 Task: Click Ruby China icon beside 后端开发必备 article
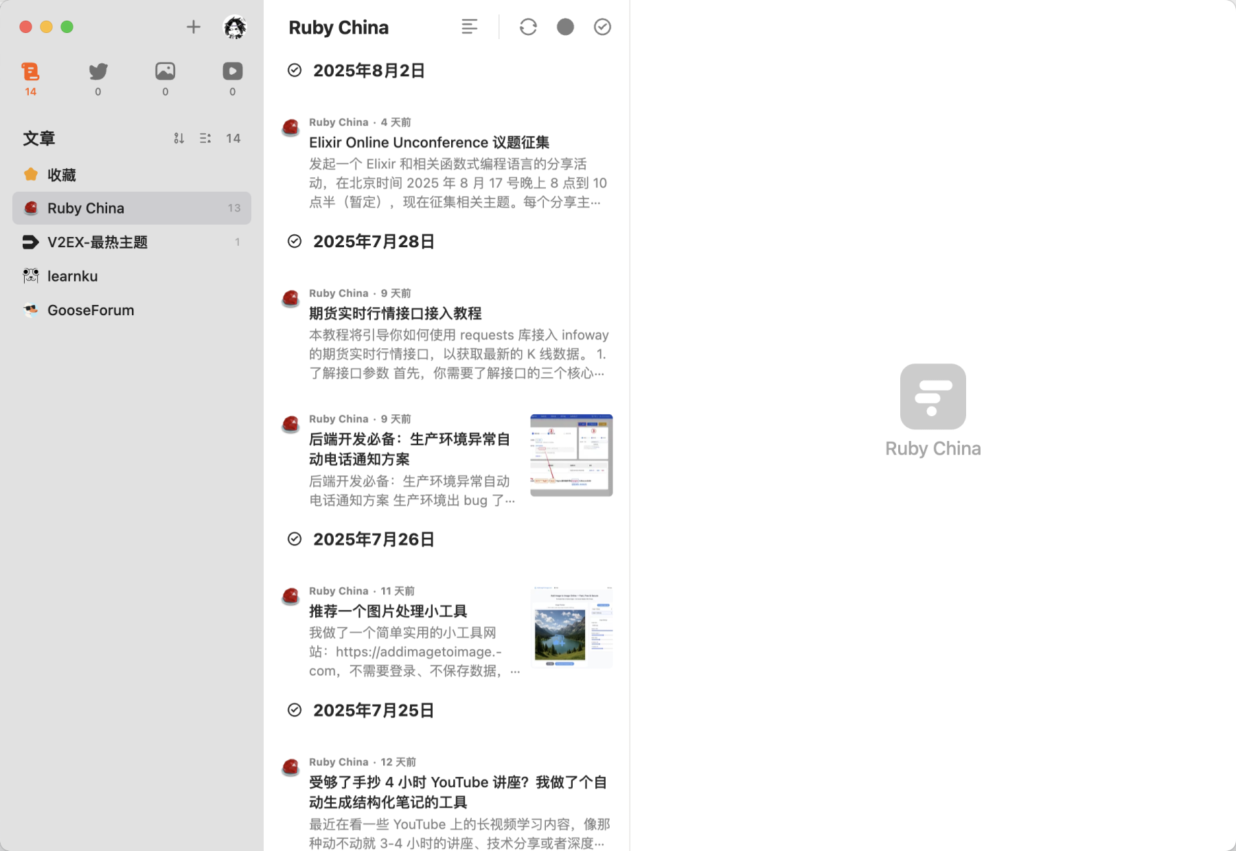click(290, 424)
